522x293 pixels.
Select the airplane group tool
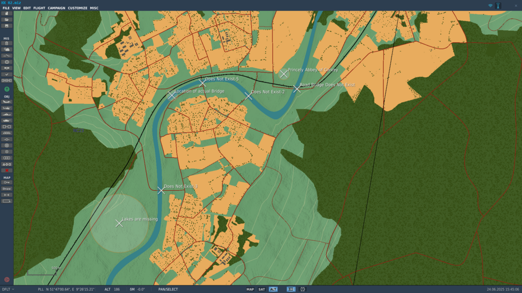[7, 102]
